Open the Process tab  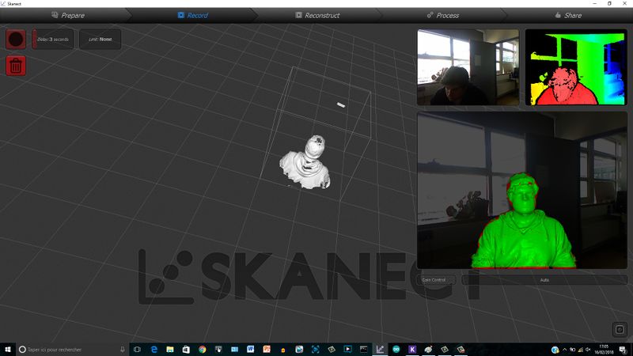442,15
